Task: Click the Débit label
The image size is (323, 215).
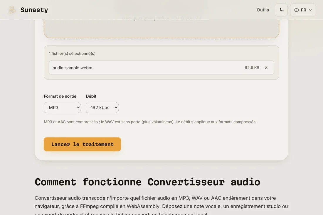Action: (91, 96)
